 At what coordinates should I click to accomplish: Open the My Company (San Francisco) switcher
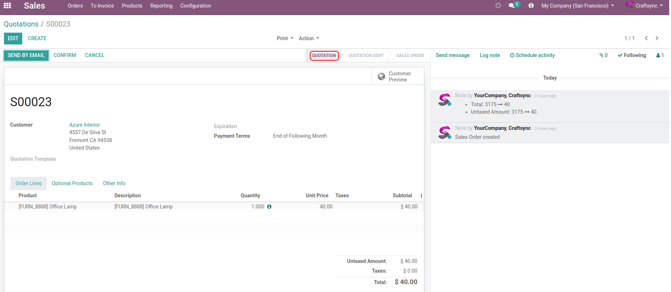click(x=577, y=6)
